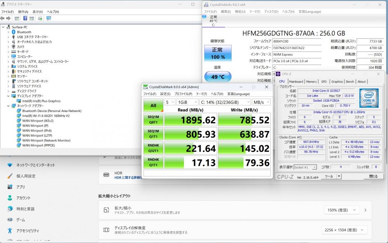Expand the ディスク ドライブ category
Screen dimensions: 388x243
coord(8,91)
